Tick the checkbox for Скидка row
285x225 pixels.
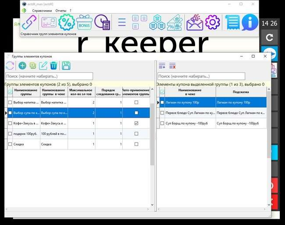[10, 144]
